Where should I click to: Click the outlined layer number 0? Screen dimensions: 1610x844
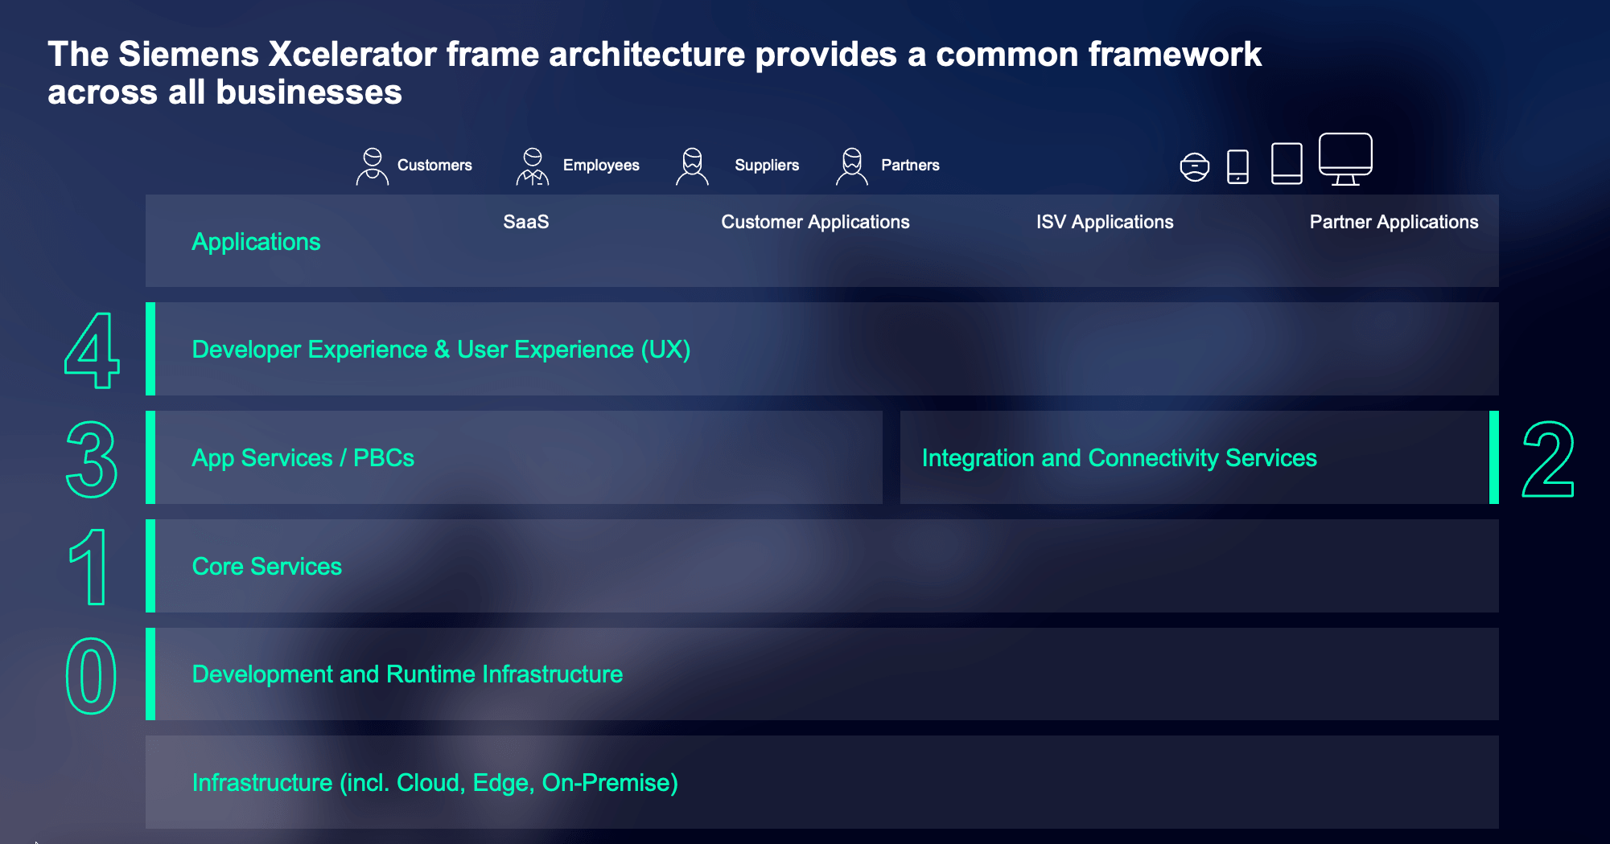[91, 676]
